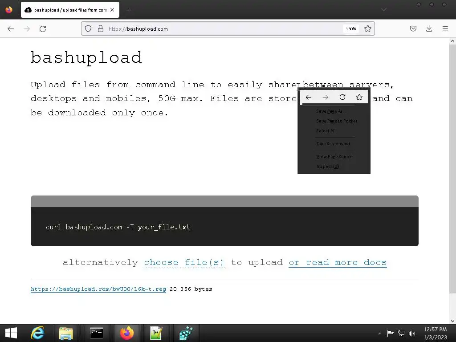Open the tracking protection shield icon

click(88, 28)
